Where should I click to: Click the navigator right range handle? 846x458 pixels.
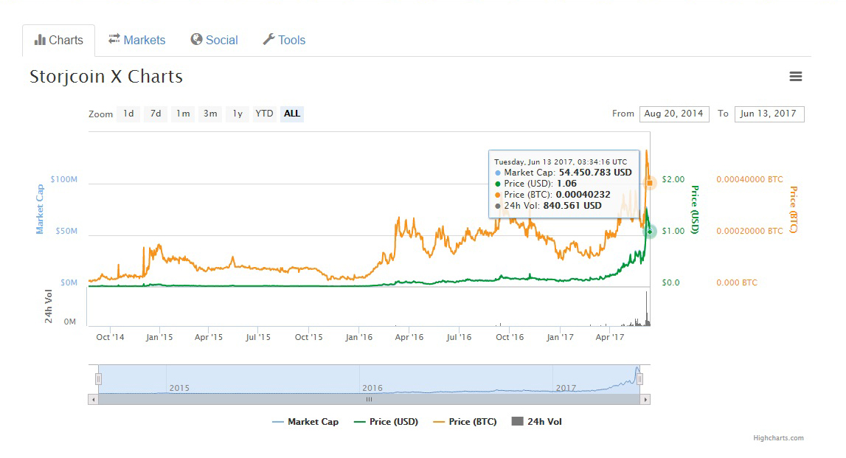pyautogui.click(x=639, y=379)
